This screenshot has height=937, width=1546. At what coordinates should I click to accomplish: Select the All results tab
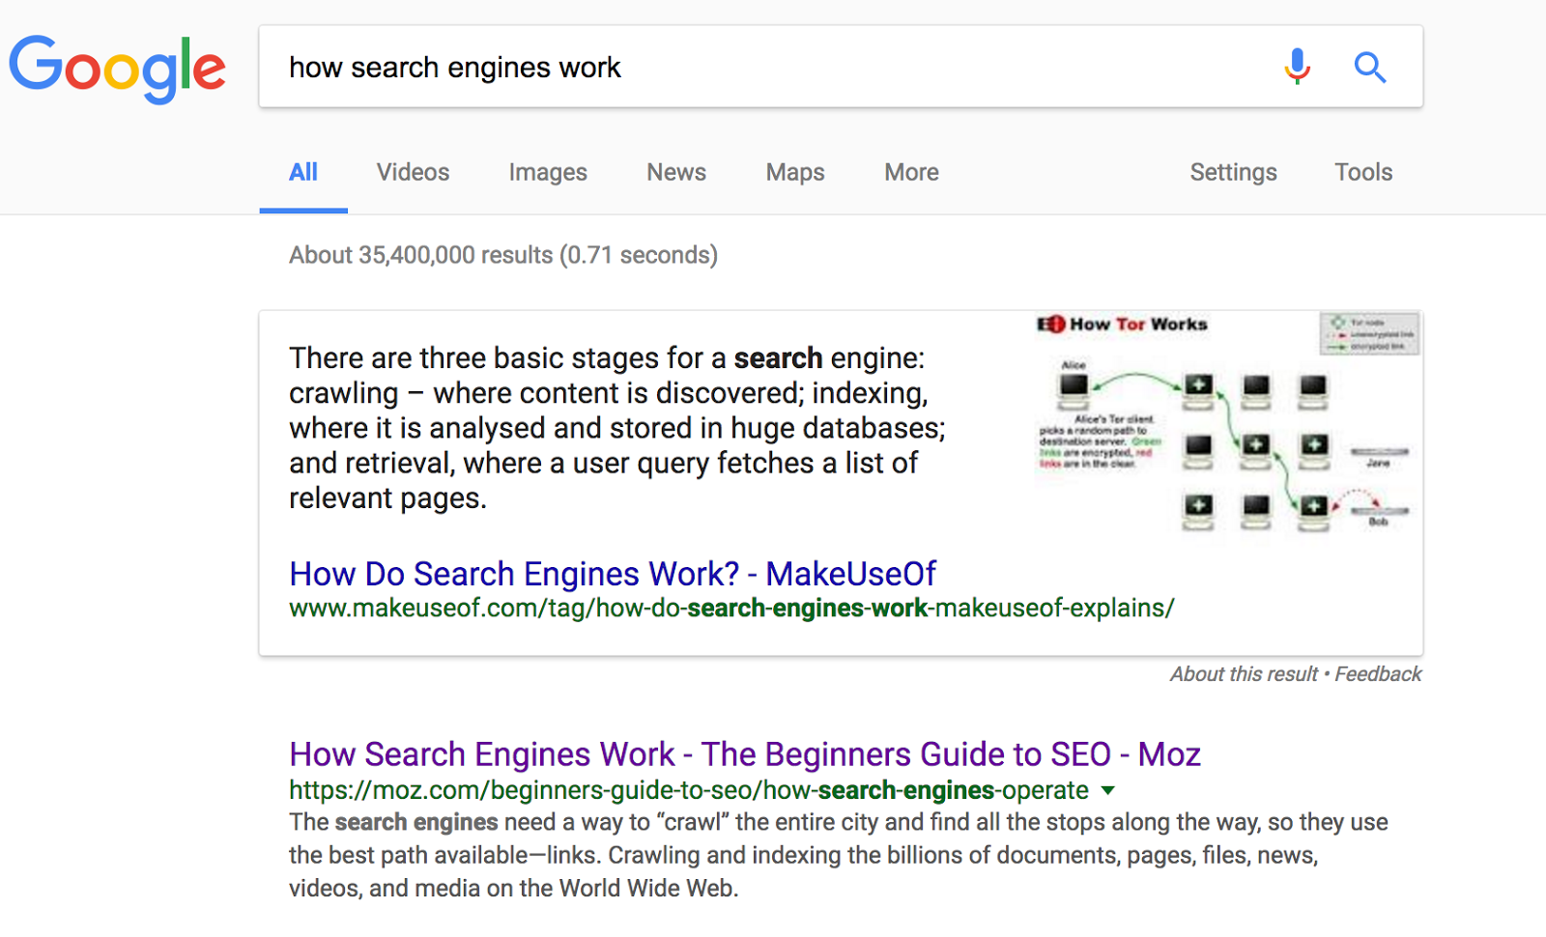302,172
